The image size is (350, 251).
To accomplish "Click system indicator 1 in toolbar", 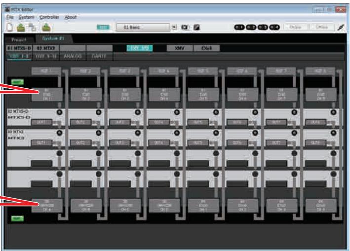I will pos(239,27).
